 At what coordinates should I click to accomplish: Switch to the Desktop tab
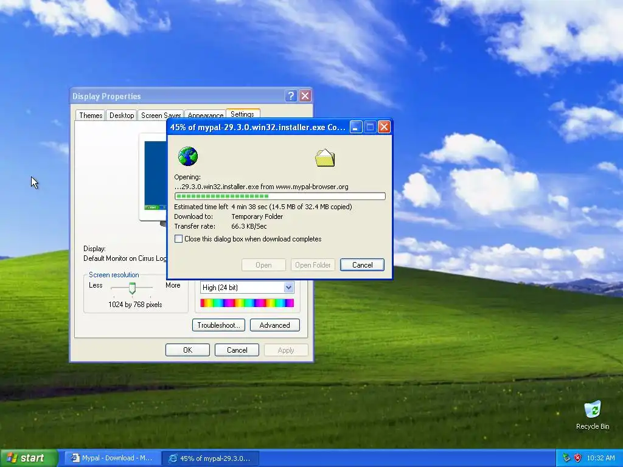pos(122,115)
